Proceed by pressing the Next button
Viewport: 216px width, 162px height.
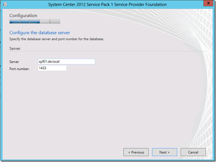(165, 152)
